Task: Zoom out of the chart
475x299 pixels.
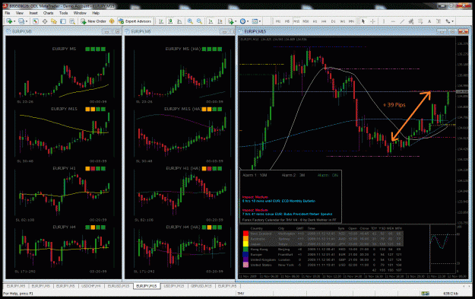Action: pos(199,21)
